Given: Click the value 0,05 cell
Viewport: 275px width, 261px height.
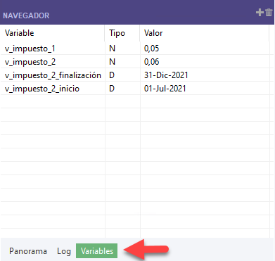Looking at the screenshot, I should click(205, 49).
